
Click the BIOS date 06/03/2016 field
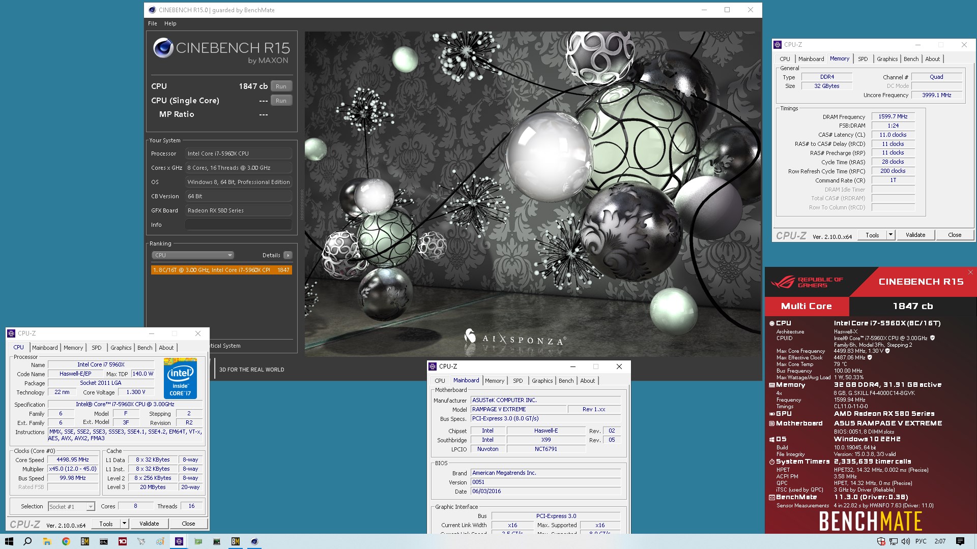(x=545, y=491)
